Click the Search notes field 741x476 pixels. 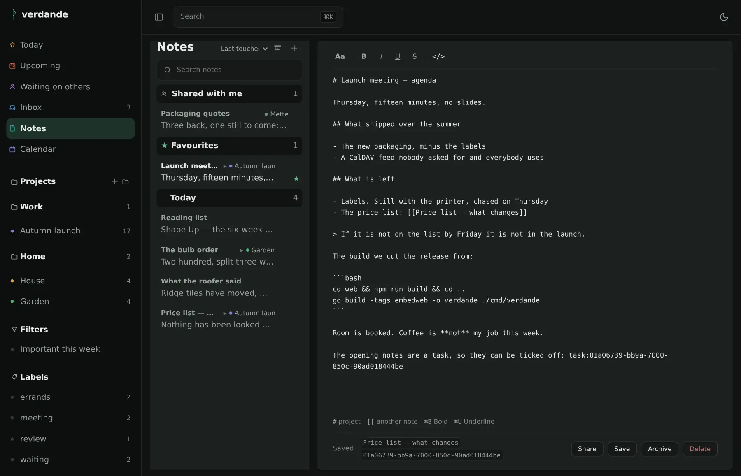(x=229, y=70)
